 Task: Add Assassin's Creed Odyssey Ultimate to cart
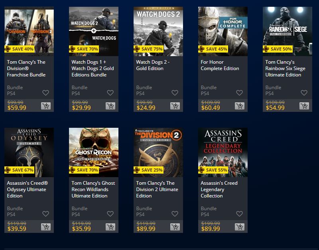[x=46, y=227]
